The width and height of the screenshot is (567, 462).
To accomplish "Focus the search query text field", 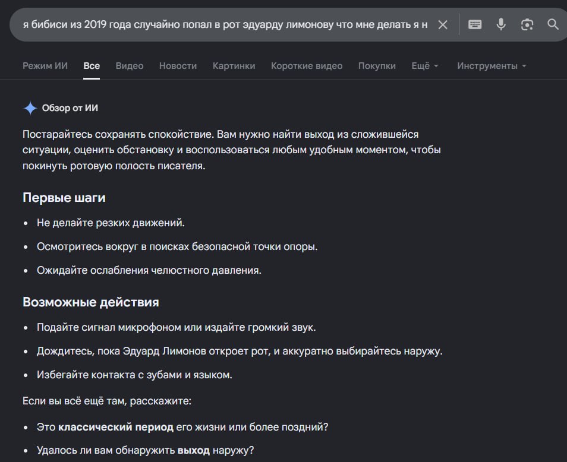I will [225, 24].
